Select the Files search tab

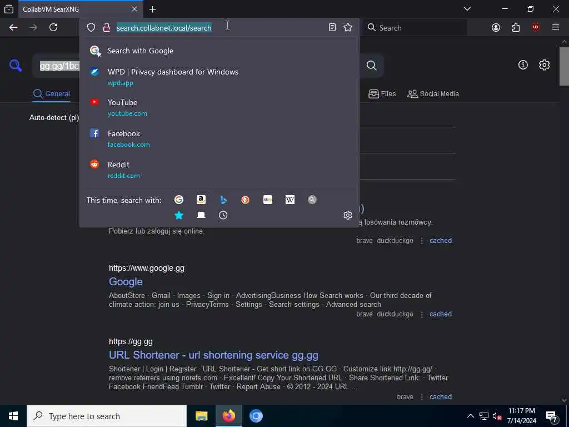point(382,93)
